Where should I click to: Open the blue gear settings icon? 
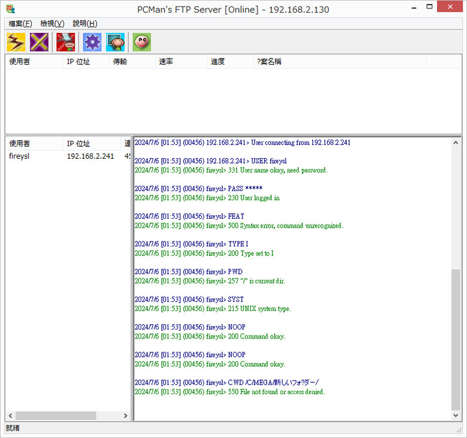(x=92, y=42)
